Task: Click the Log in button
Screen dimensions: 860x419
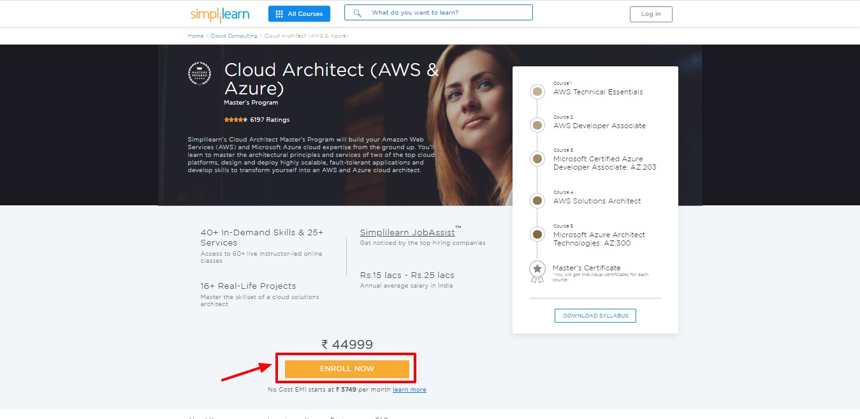Action: coord(650,13)
